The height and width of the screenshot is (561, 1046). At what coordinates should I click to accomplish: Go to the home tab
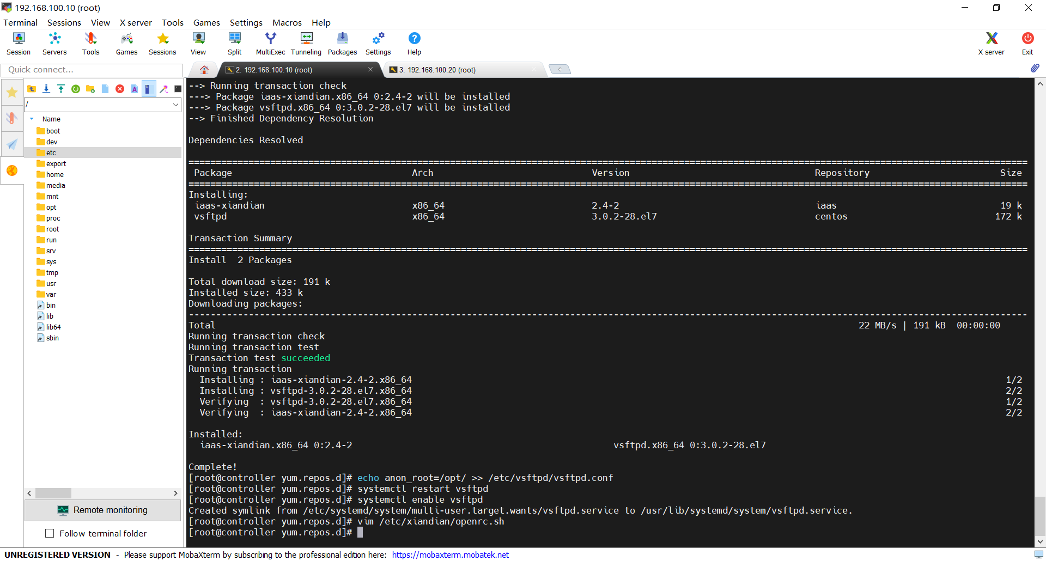click(204, 70)
